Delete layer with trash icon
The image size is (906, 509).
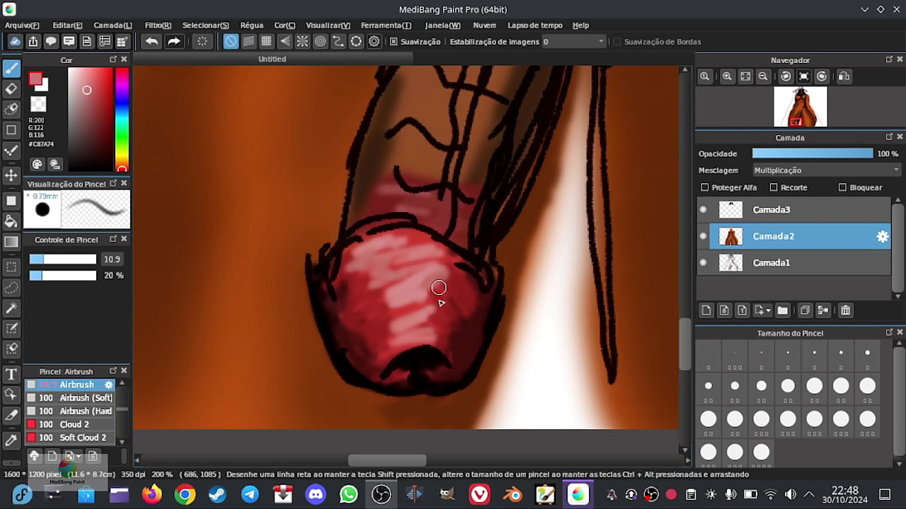pos(845,310)
